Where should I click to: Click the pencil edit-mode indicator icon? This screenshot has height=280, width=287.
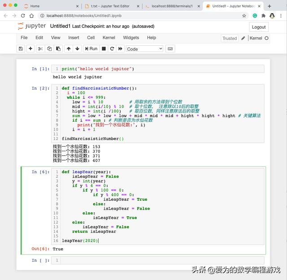click(x=243, y=38)
